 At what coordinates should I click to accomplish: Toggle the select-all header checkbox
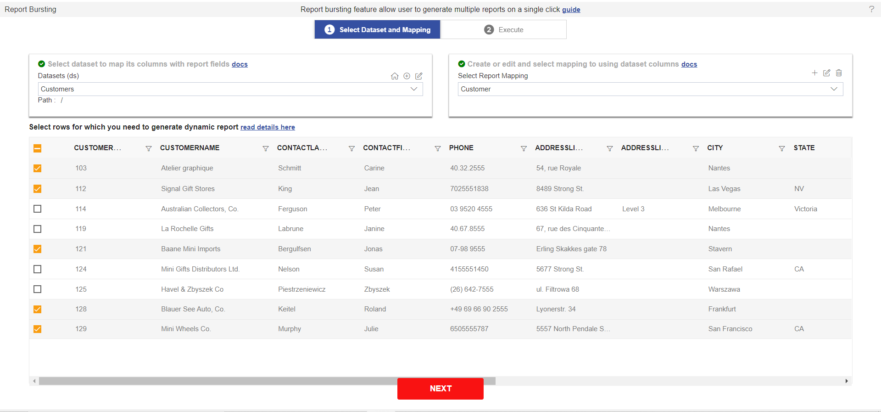(38, 148)
